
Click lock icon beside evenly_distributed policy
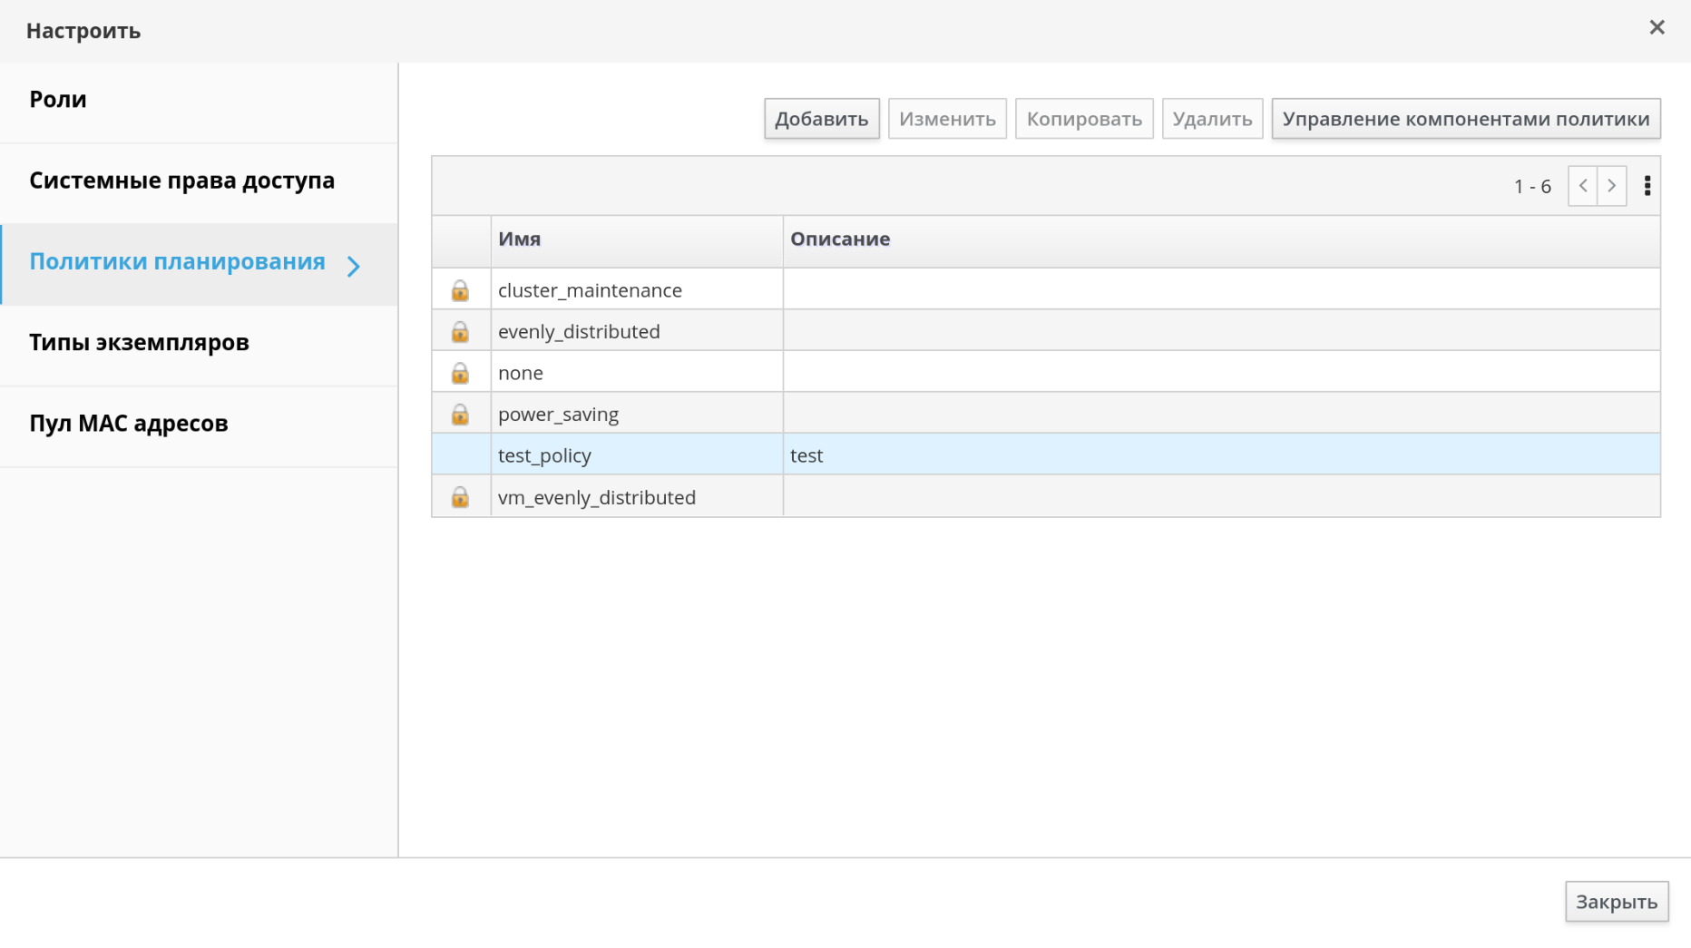tap(460, 332)
